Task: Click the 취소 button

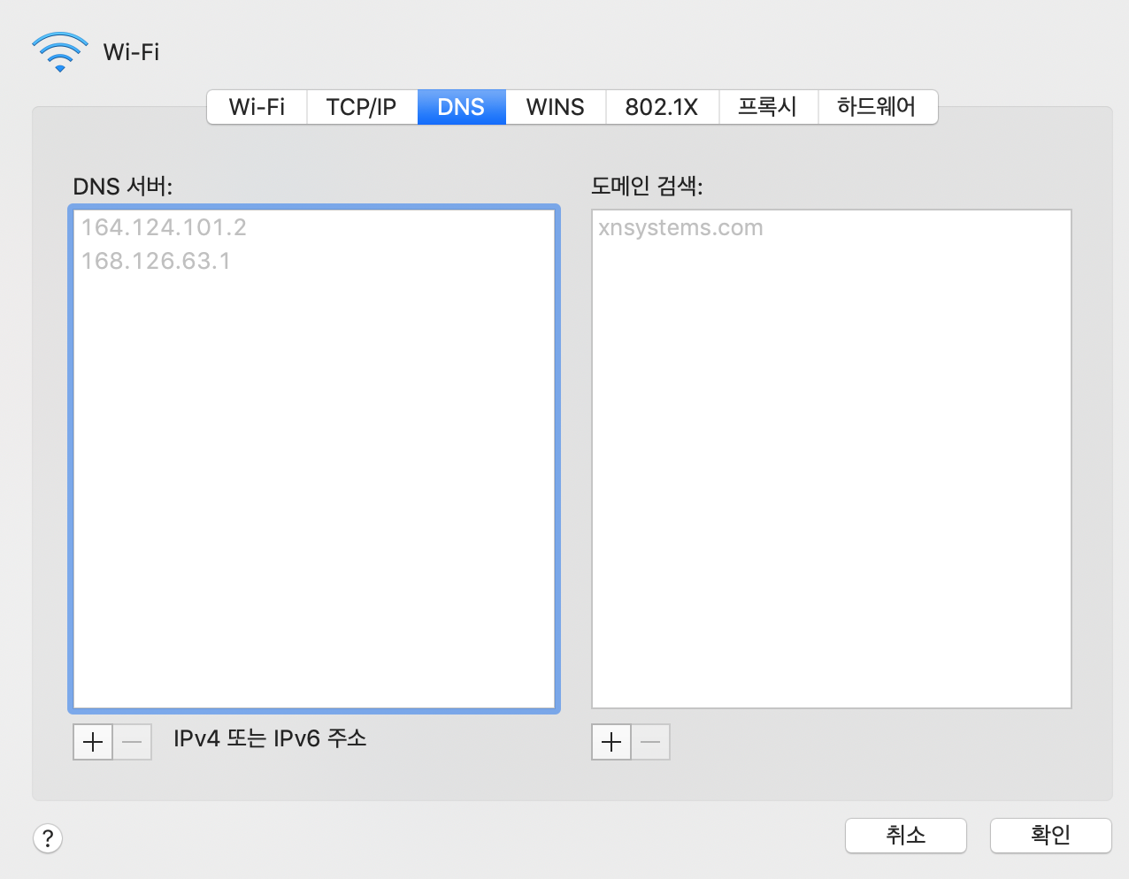Action: click(906, 835)
